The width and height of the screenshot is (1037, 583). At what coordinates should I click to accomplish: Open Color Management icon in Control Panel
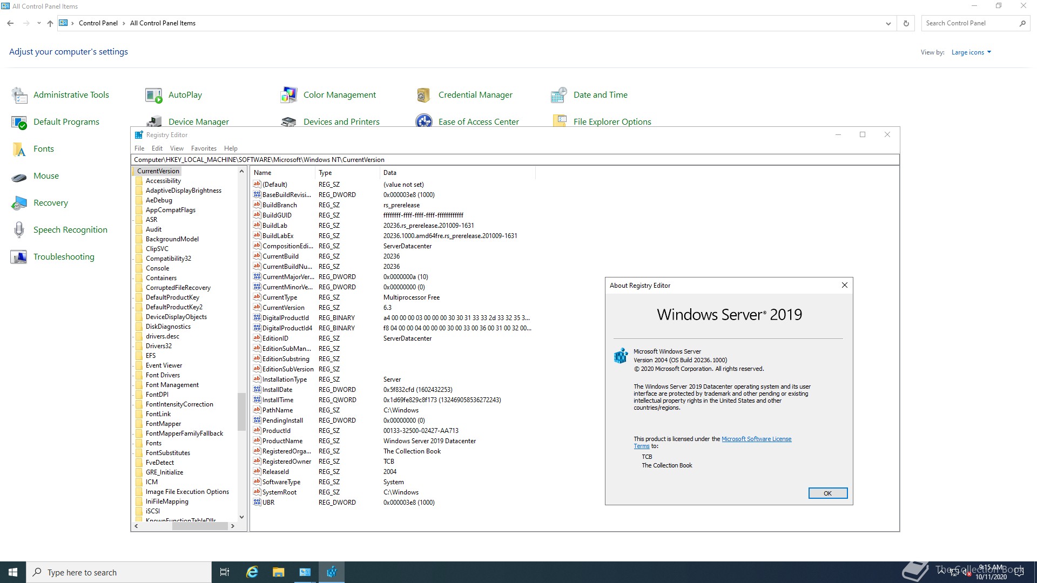[x=289, y=95]
